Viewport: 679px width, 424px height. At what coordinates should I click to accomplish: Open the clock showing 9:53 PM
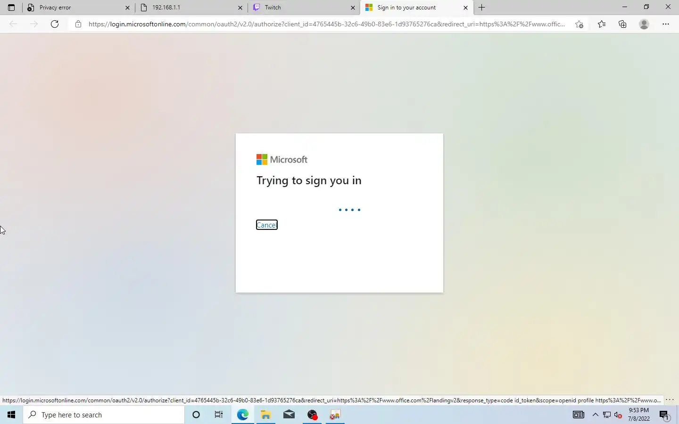click(x=639, y=415)
